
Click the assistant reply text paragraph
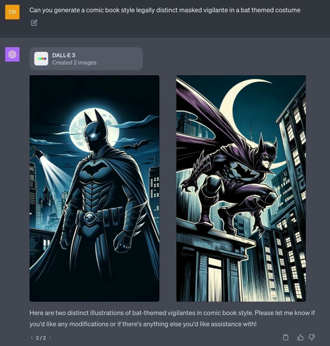pos(172,318)
